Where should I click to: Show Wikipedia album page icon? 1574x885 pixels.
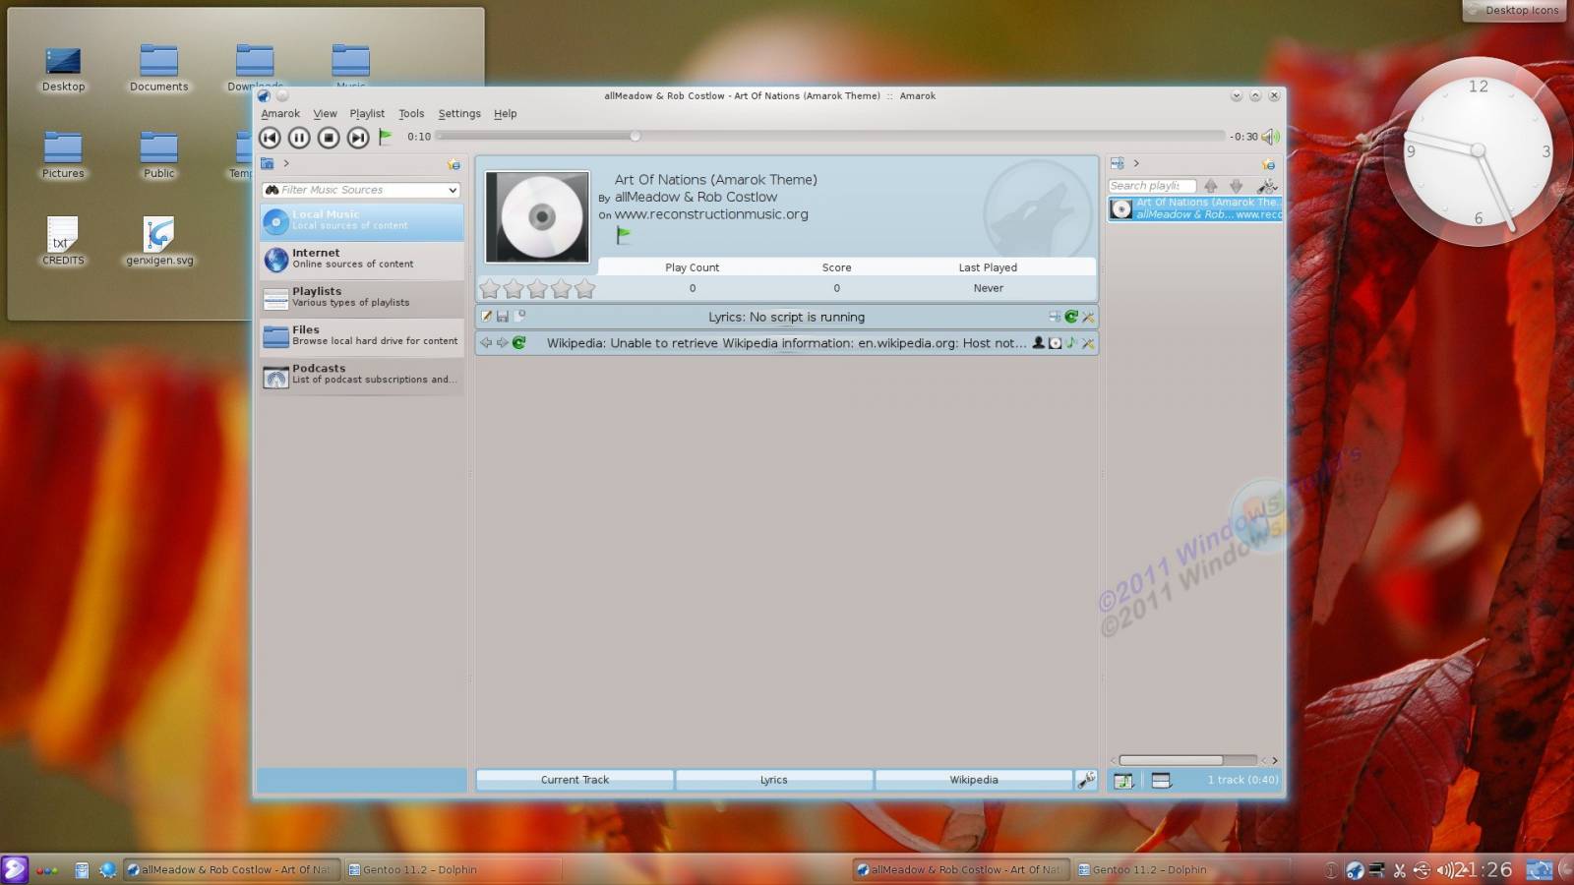(x=1055, y=343)
